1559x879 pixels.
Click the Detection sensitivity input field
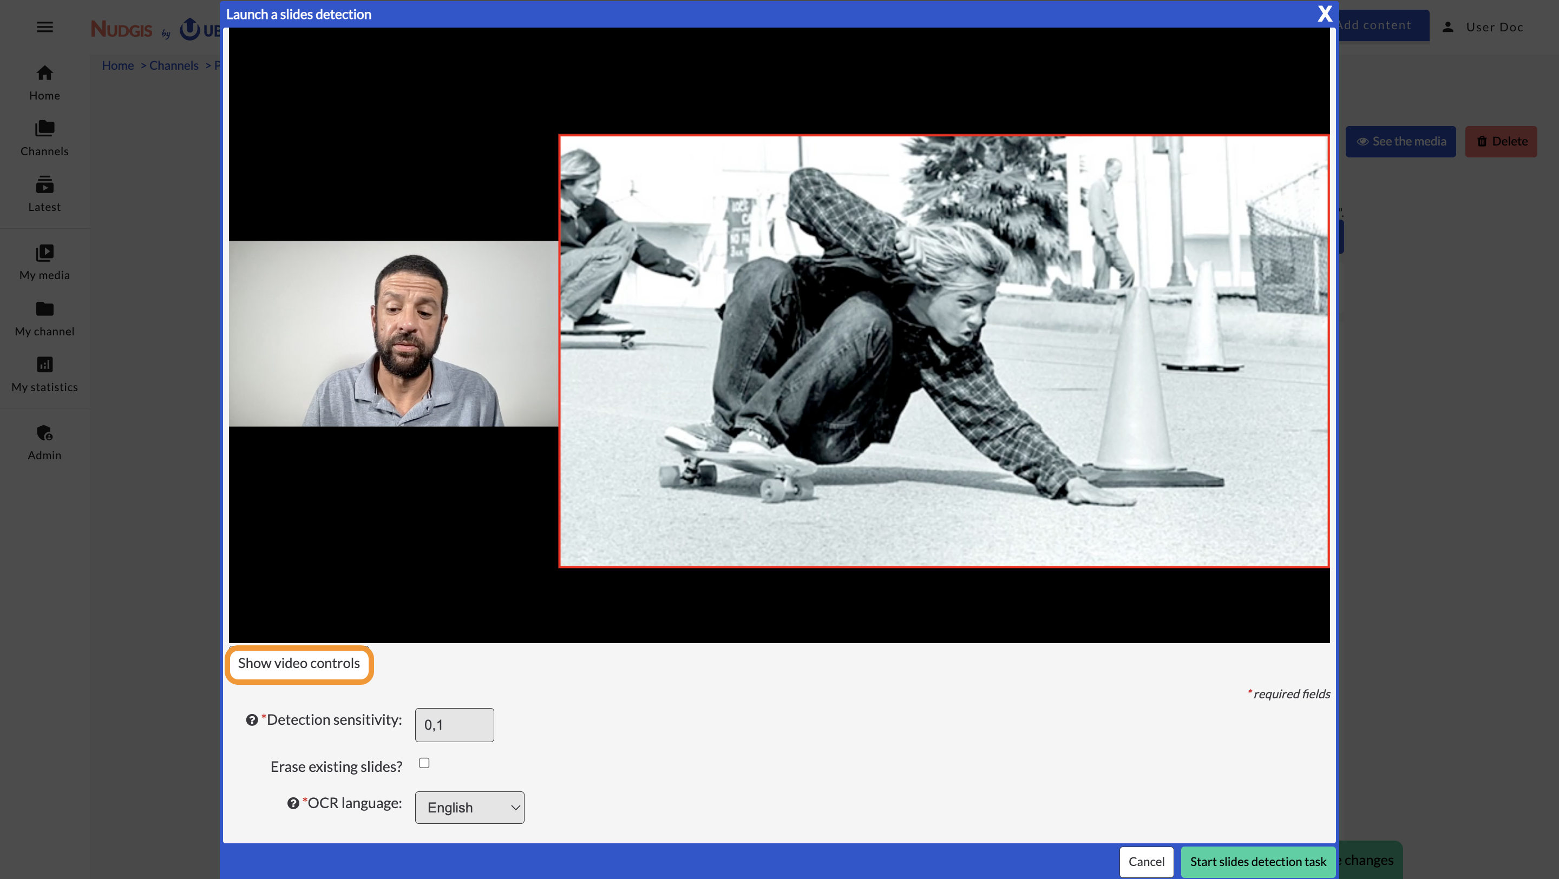[455, 725]
